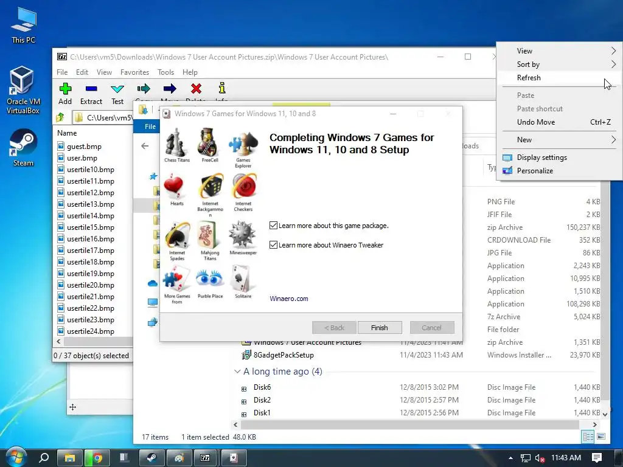Click Explorer back arrow button

pos(145,146)
